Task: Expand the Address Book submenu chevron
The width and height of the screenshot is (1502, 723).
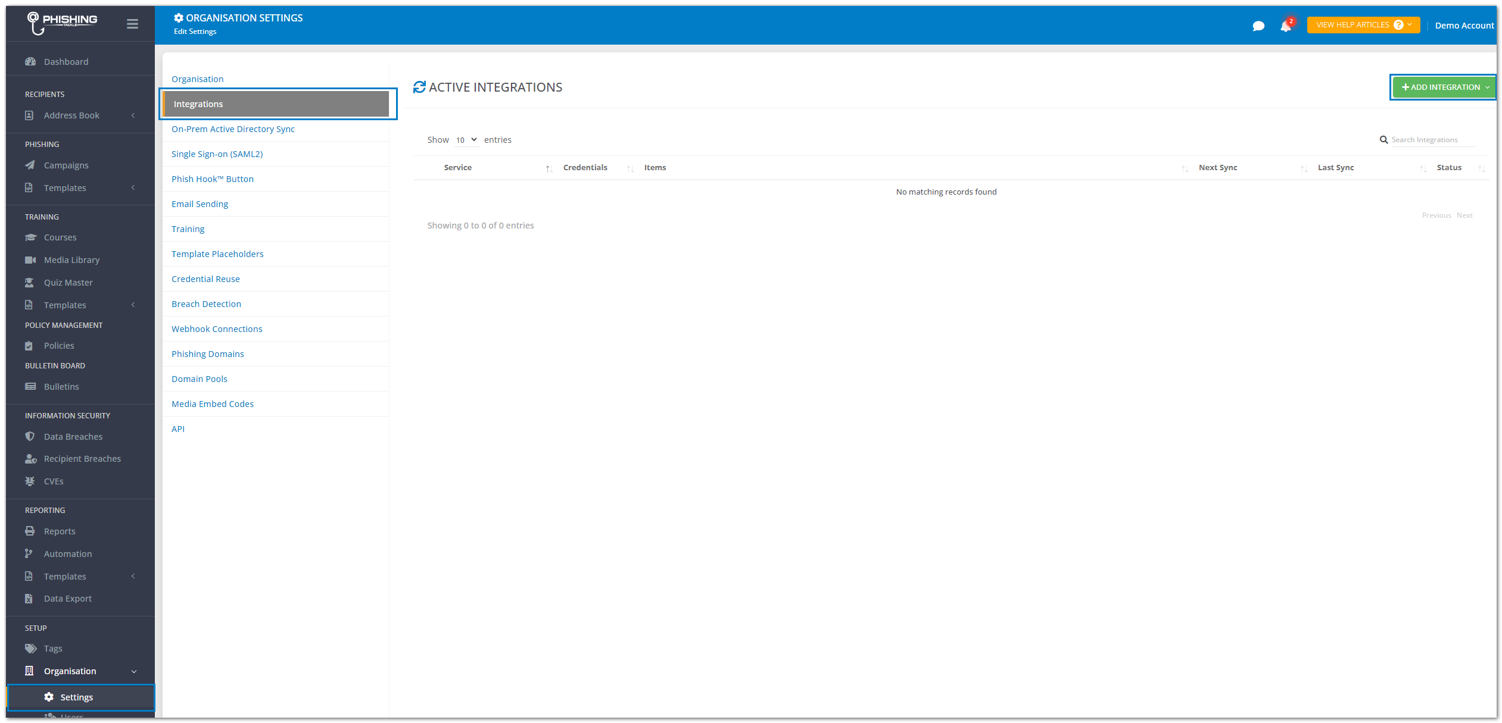Action: tap(133, 115)
